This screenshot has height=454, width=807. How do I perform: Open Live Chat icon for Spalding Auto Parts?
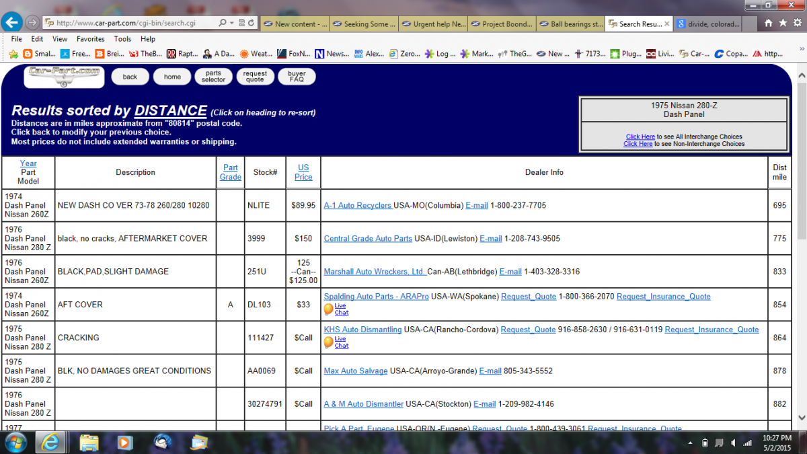coord(329,309)
